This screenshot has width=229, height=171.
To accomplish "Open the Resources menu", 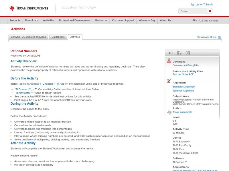I will (x=101, y=20).
